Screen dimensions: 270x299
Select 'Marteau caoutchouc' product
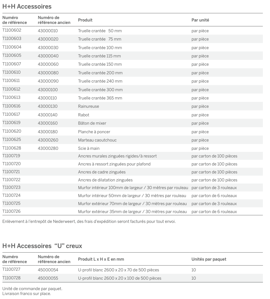click(97, 140)
